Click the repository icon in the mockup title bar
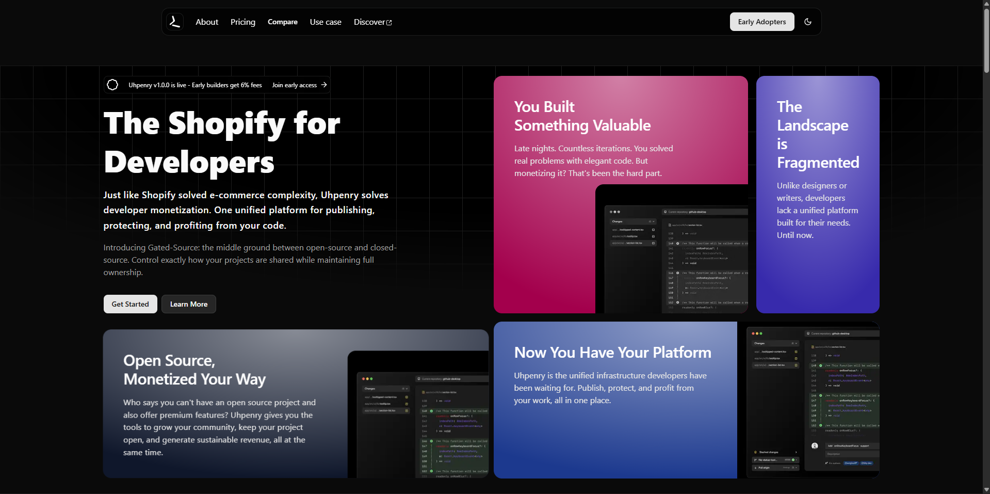990x494 pixels. pos(808,333)
